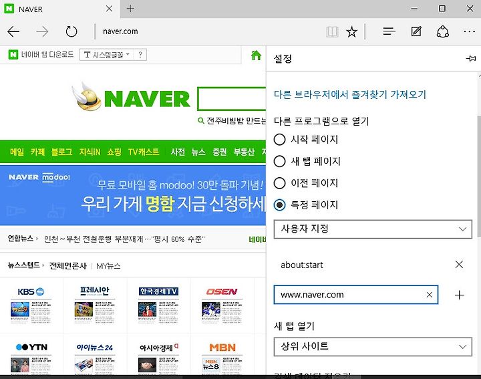
Task: Expand the 사용자 지정 dropdown
Action: (373, 229)
